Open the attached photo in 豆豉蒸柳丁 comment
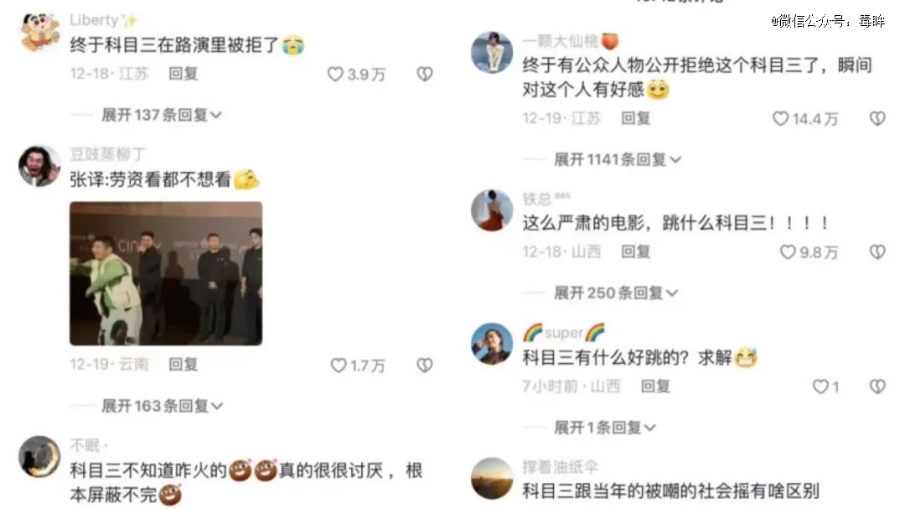The image size is (905, 509). [x=166, y=273]
